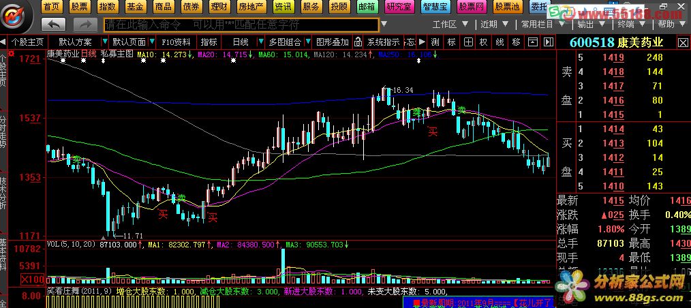Select the 图形叠加 chart overlay tab

333,42
